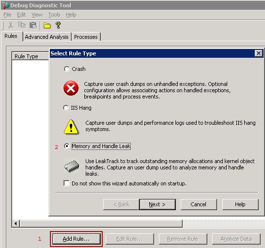Click the yellow warning triangle icon
The width and height of the screenshot is (265, 248).
click(x=71, y=127)
